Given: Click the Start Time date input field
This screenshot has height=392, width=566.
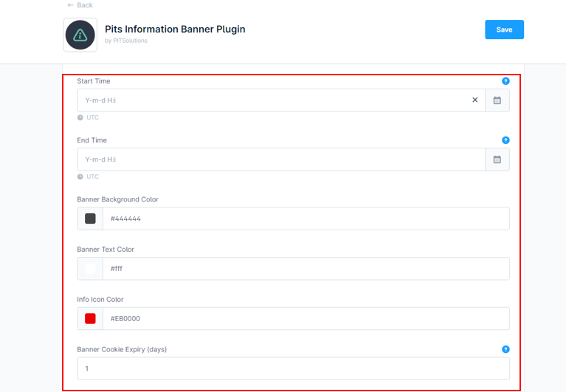Looking at the screenshot, I should click(273, 100).
